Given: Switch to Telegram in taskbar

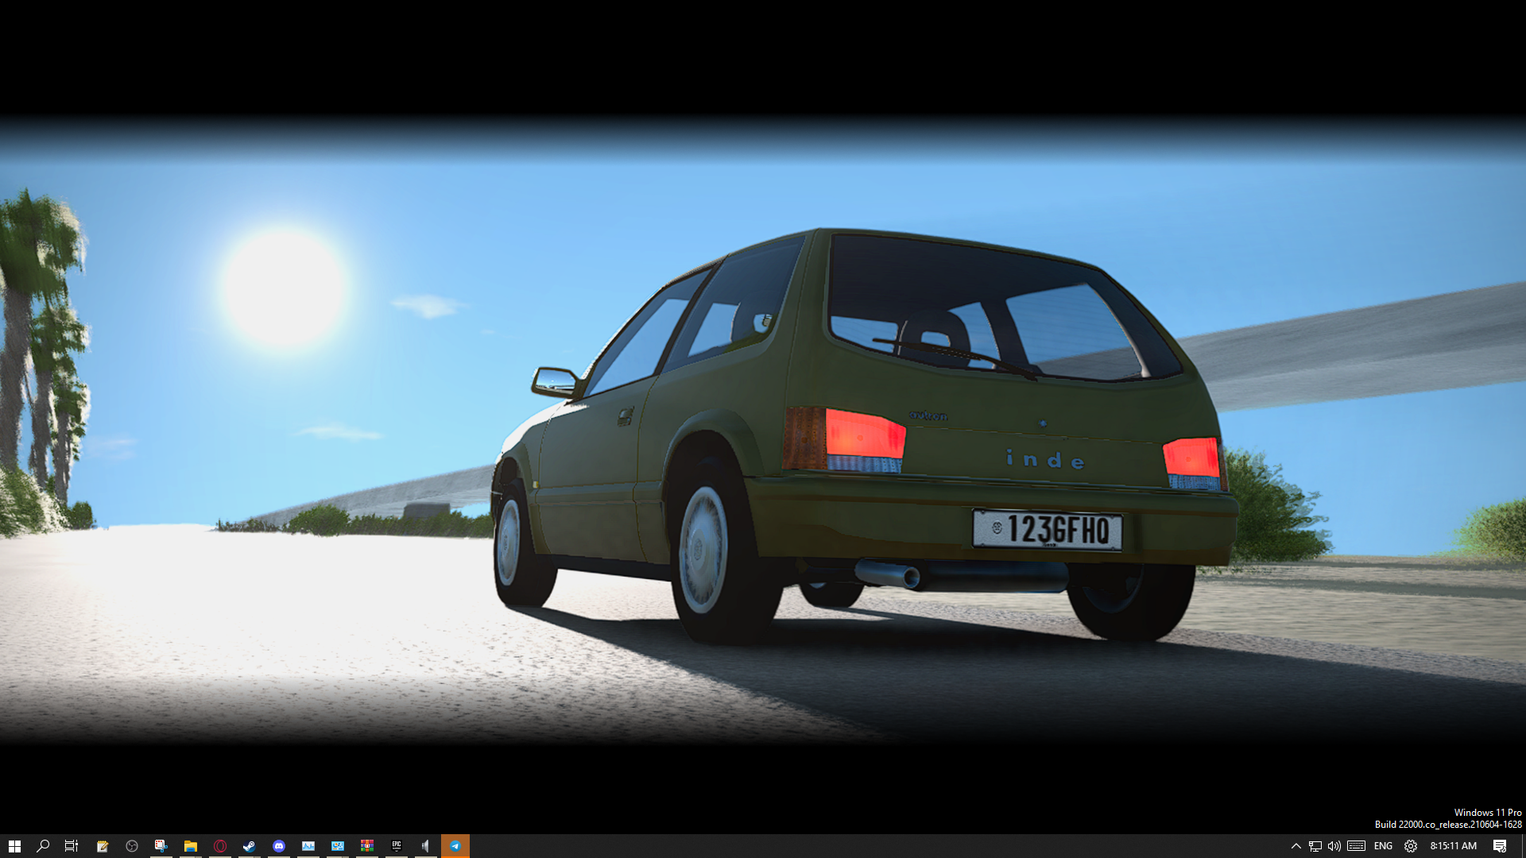Looking at the screenshot, I should point(455,846).
